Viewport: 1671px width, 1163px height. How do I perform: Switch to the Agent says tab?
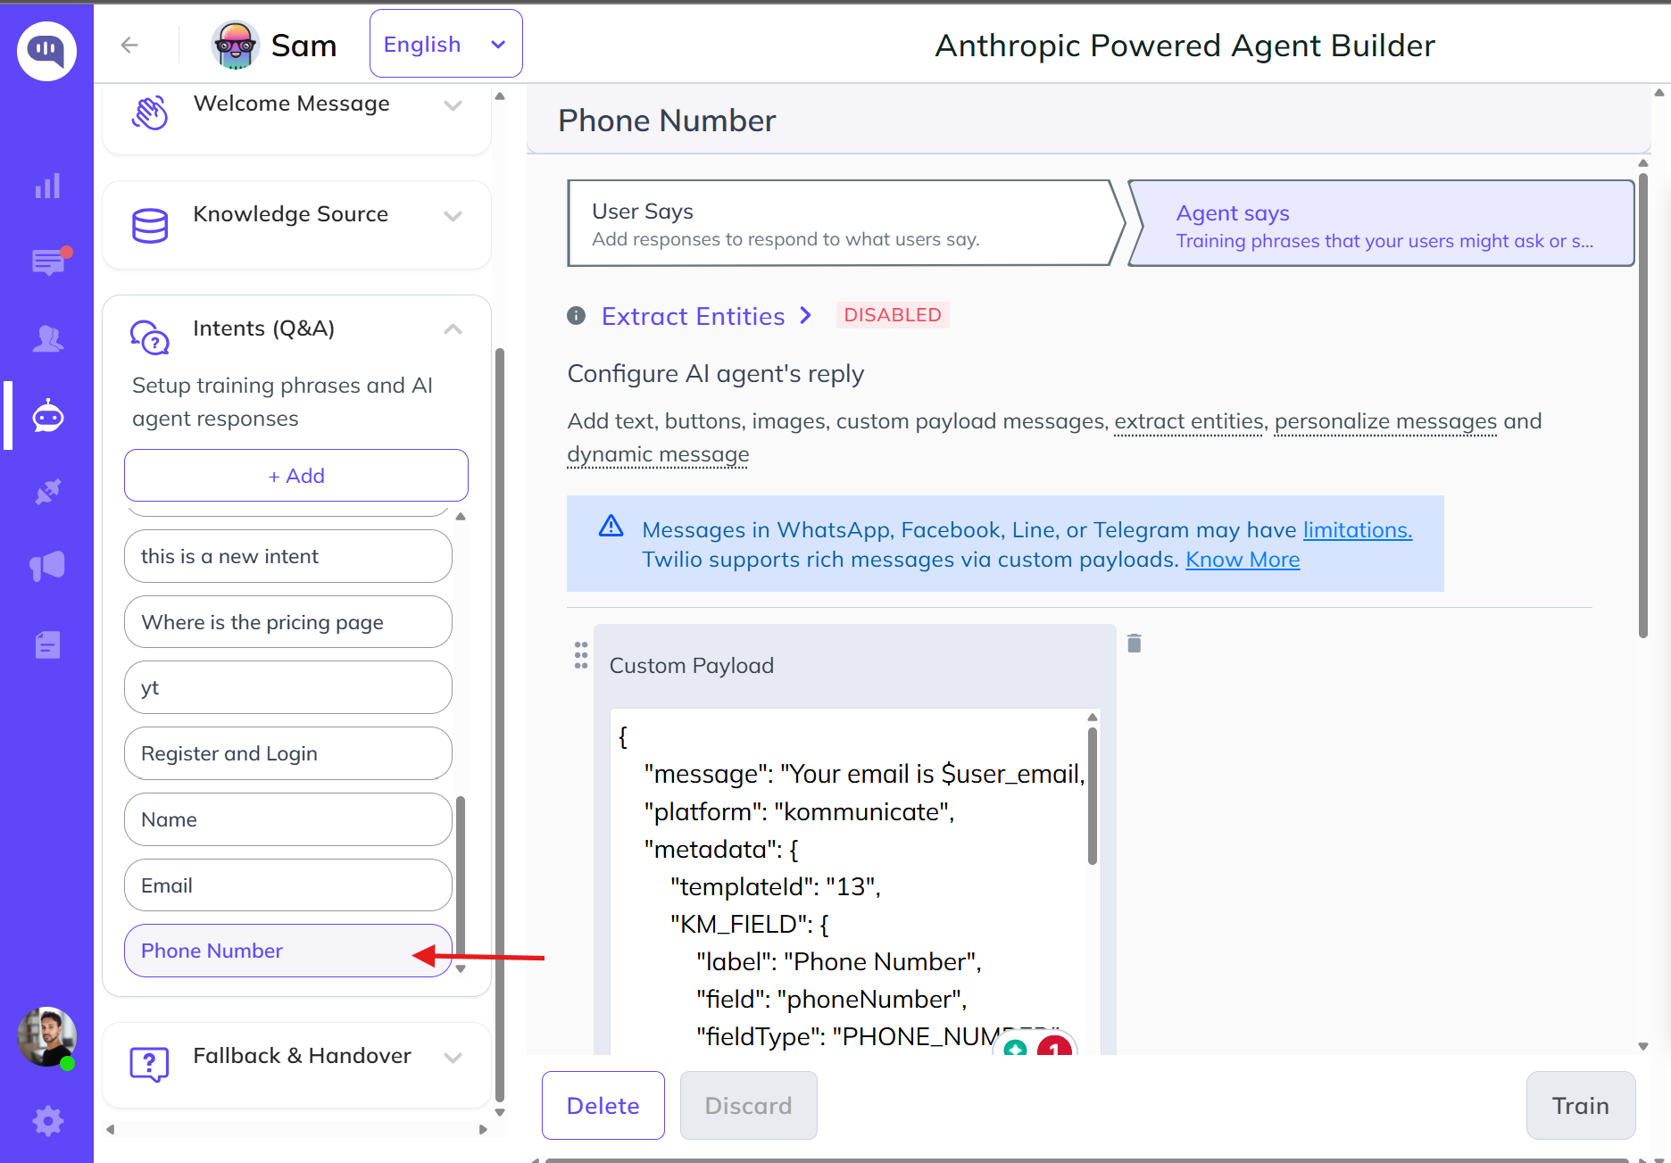tap(1381, 223)
